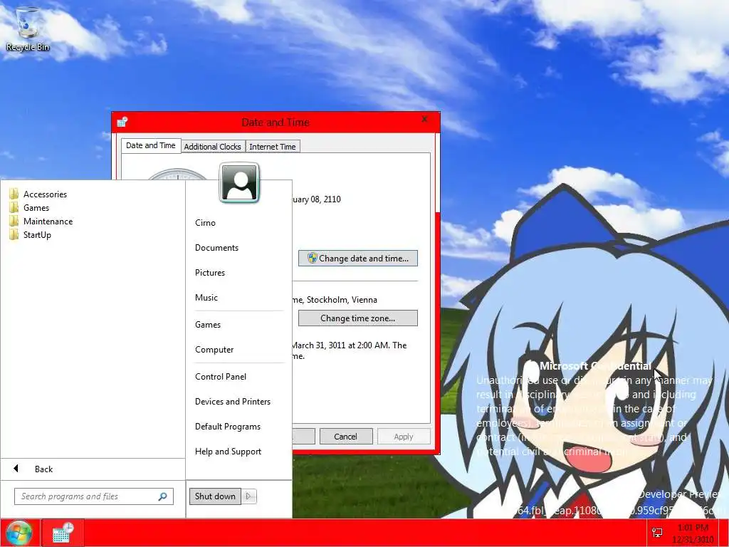This screenshot has height=547, width=729.
Task: Switch to the Date and Time tab
Action: (151, 145)
